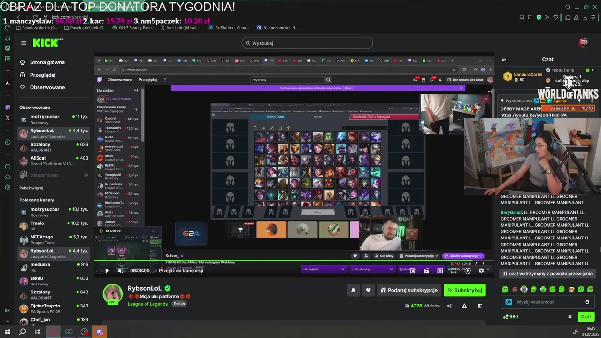Screen dimensions: 601x338
Task: Click 'czat wstrzymany z powodu przewijania' bar
Action: click(x=547, y=273)
